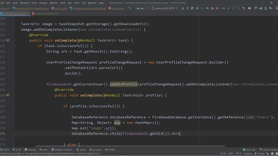Open the File menu
This screenshot has height=156, width=278.
pyautogui.click(x=2, y=3)
